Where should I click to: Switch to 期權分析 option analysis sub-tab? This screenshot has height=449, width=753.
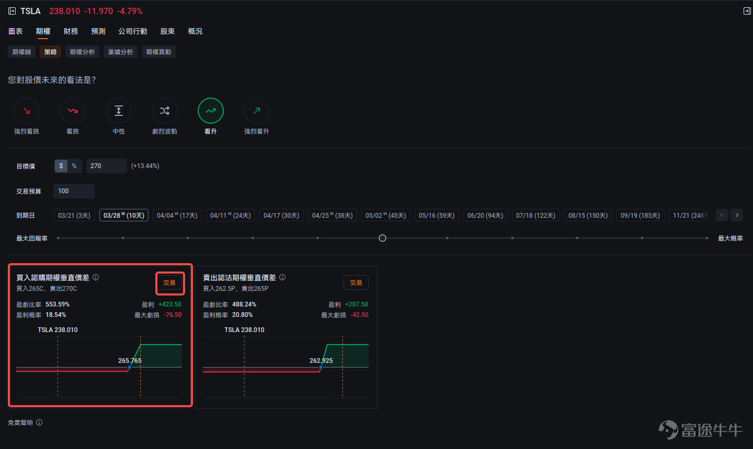pyautogui.click(x=83, y=52)
